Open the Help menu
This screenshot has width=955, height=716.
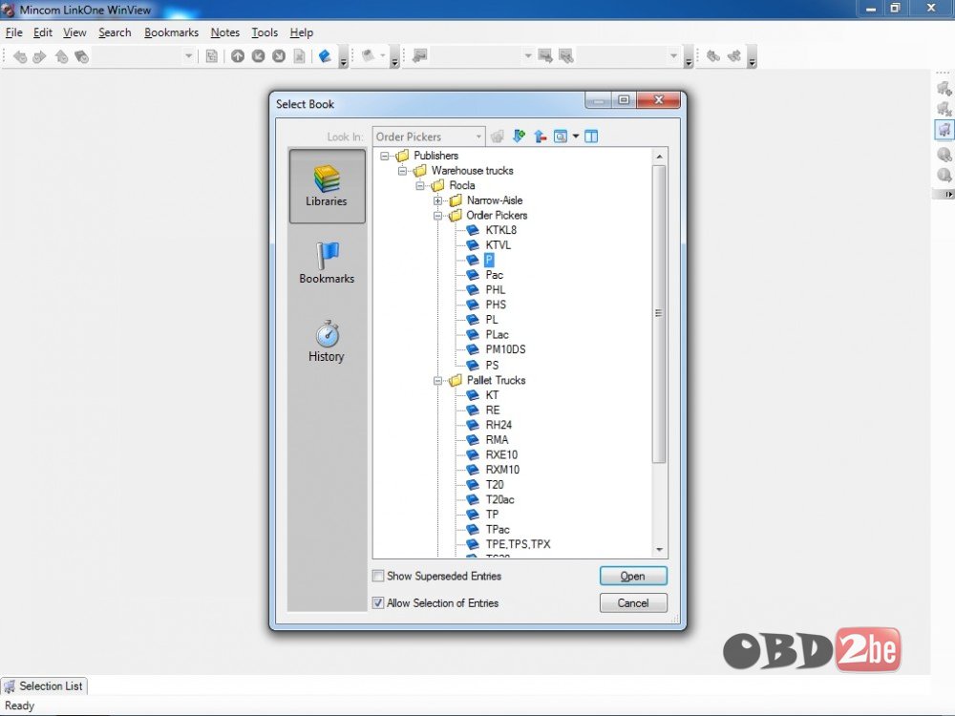tap(302, 32)
